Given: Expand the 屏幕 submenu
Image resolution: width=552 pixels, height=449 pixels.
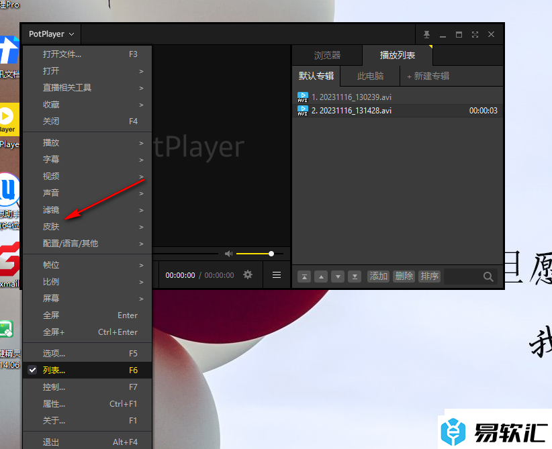Looking at the screenshot, I should tap(87, 299).
